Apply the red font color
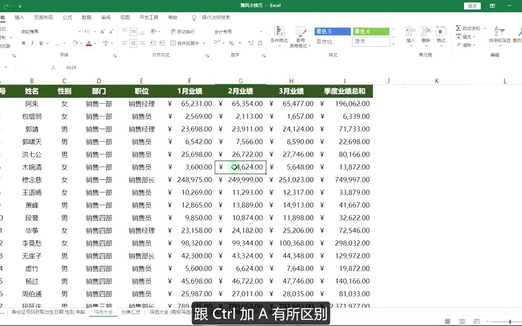The image size is (522, 326). pos(89,43)
